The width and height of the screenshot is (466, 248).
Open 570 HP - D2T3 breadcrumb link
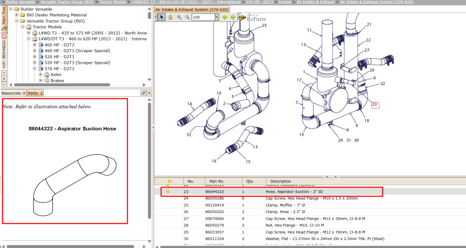click(260, 2)
